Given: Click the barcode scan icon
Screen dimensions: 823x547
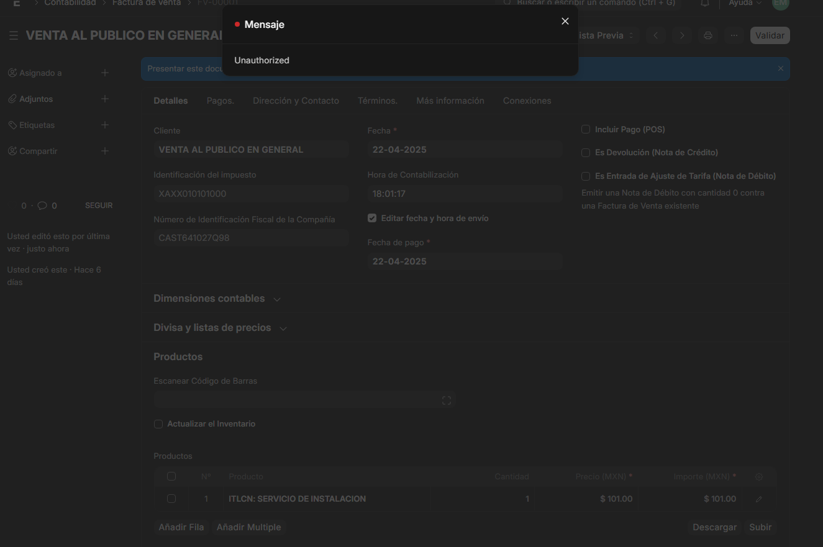Looking at the screenshot, I should (446, 400).
